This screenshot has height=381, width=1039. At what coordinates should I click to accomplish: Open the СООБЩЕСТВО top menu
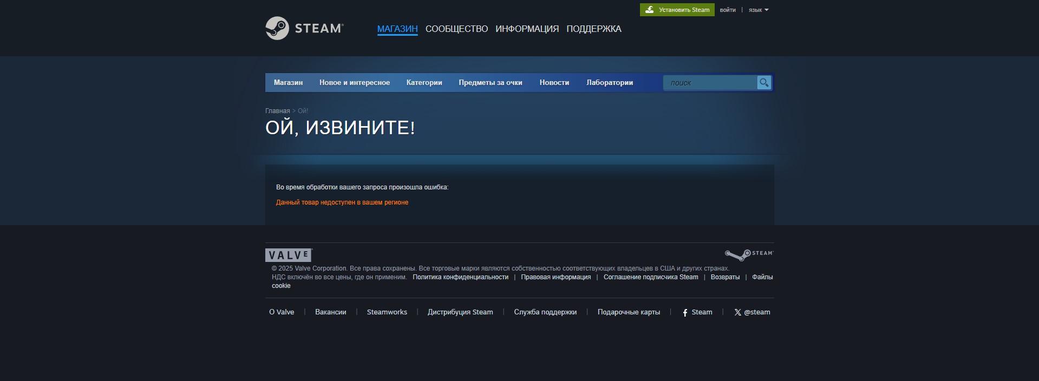456,29
